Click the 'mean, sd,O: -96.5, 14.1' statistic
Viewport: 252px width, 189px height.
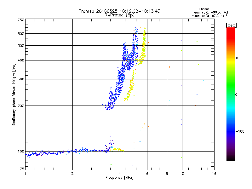[x=210, y=12]
